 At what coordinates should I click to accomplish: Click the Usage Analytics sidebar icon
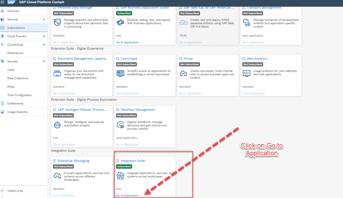pos(2,112)
